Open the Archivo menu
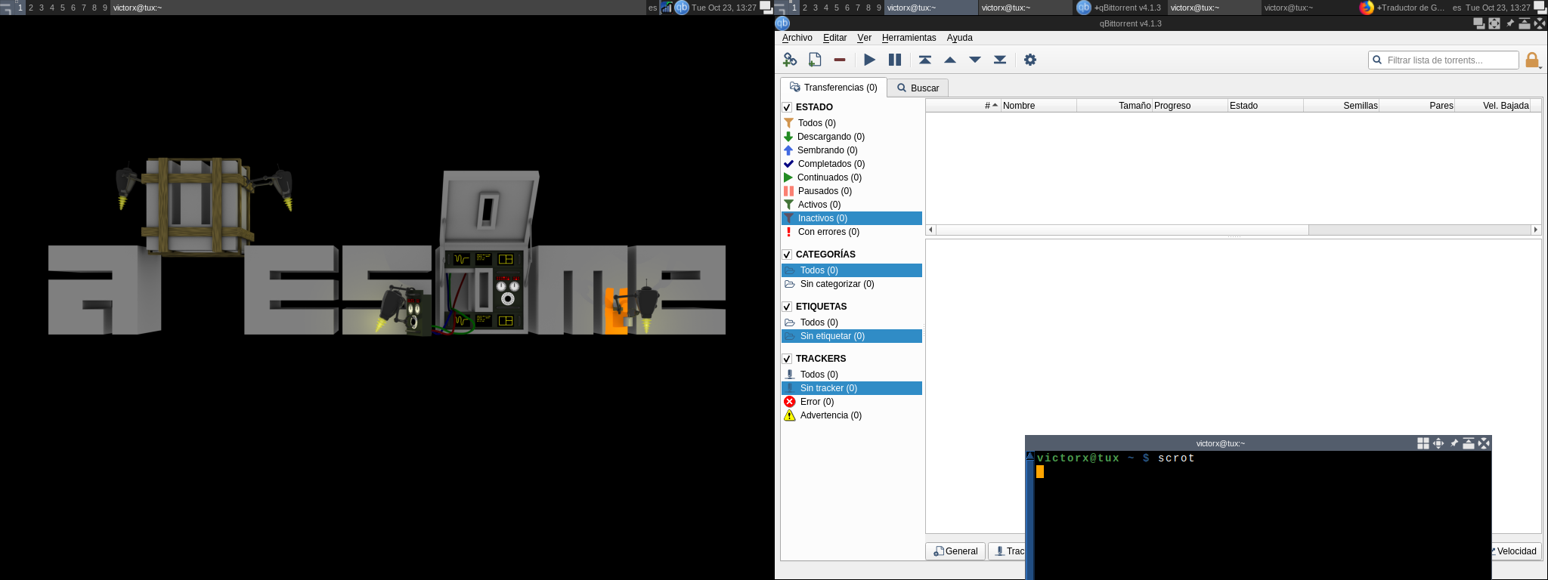Screen dimensions: 1548x580 click(797, 38)
